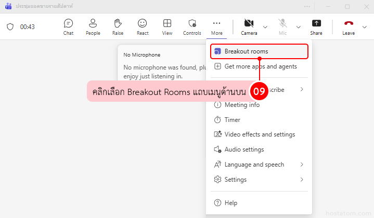This screenshot has width=374, height=218.
Task: Expand Settings submenu
Action: [259, 180]
